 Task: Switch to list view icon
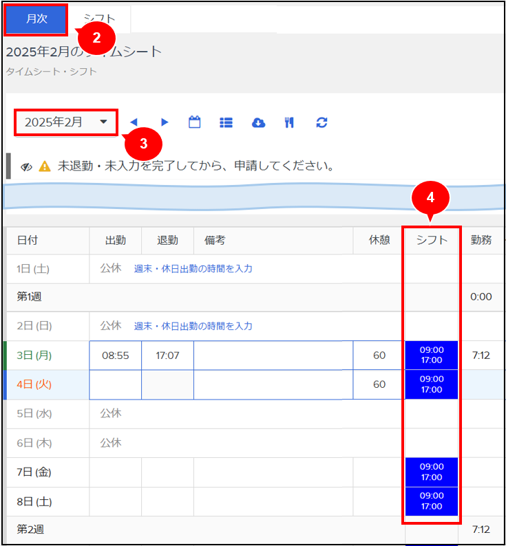pyautogui.click(x=226, y=122)
